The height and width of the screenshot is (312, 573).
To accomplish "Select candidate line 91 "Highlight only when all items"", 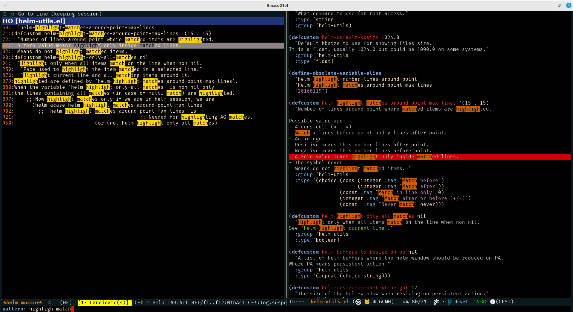I will 143,63.
